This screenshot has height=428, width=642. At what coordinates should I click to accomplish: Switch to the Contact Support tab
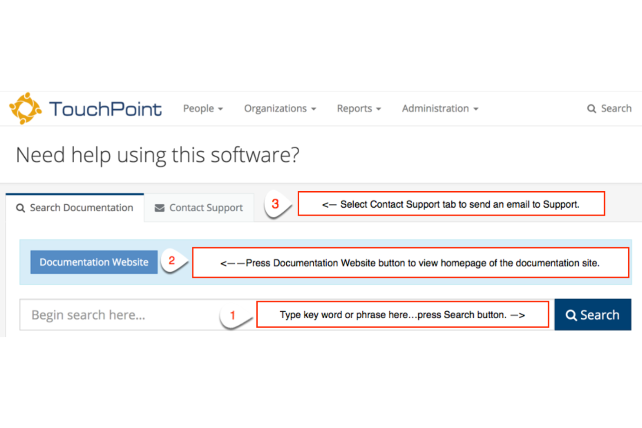pyautogui.click(x=199, y=208)
